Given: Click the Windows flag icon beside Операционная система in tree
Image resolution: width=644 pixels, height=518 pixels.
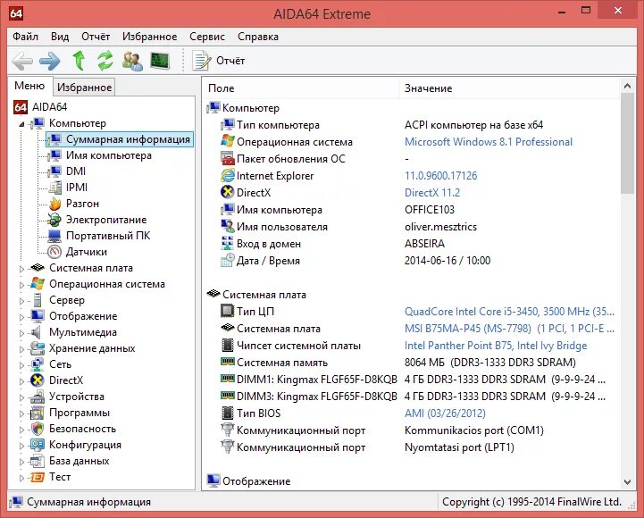Looking at the screenshot, I should coord(38,284).
